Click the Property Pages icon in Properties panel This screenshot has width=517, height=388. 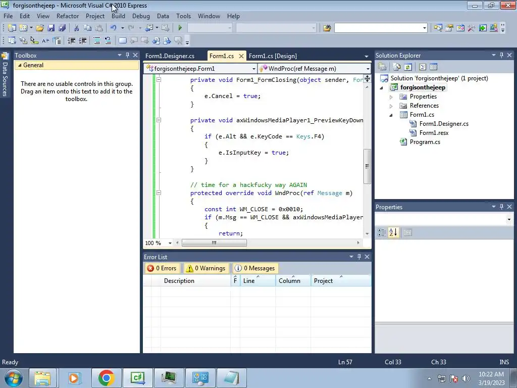pyautogui.click(x=407, y=232)
